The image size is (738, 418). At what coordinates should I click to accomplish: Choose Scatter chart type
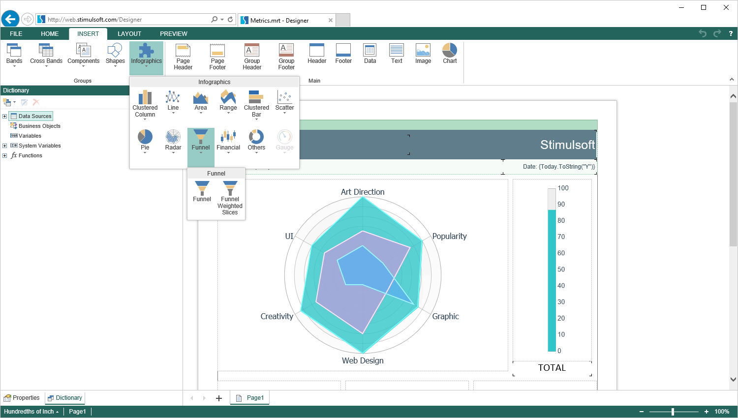(284, 102)
